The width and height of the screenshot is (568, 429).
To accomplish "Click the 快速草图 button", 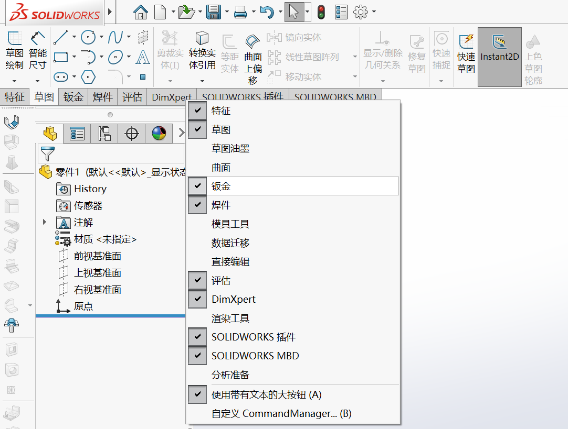I will 466,53.
